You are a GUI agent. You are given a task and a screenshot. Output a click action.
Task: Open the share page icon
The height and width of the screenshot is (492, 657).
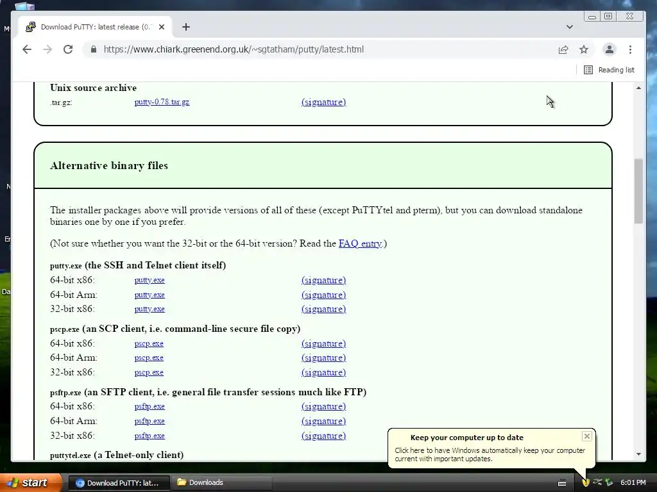[x=563, y=49]
